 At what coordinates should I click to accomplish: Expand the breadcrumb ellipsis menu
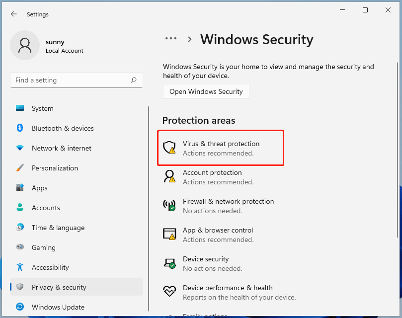click(171, 39)
